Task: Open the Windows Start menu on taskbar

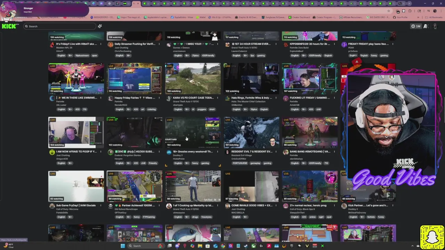Action: click(x=122, y=246)
